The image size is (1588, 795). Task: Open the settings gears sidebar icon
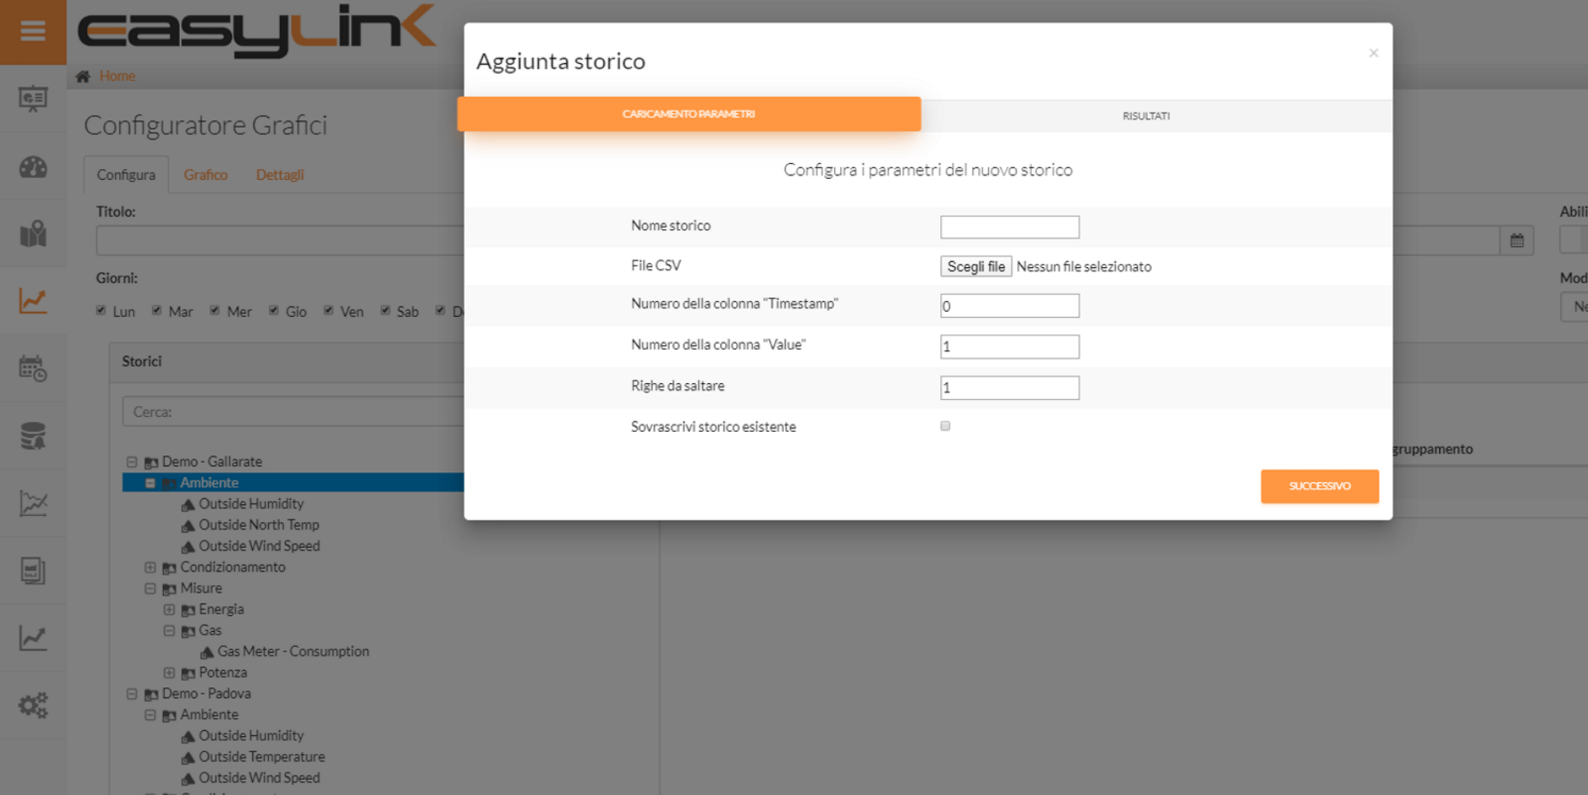point(33,705)
